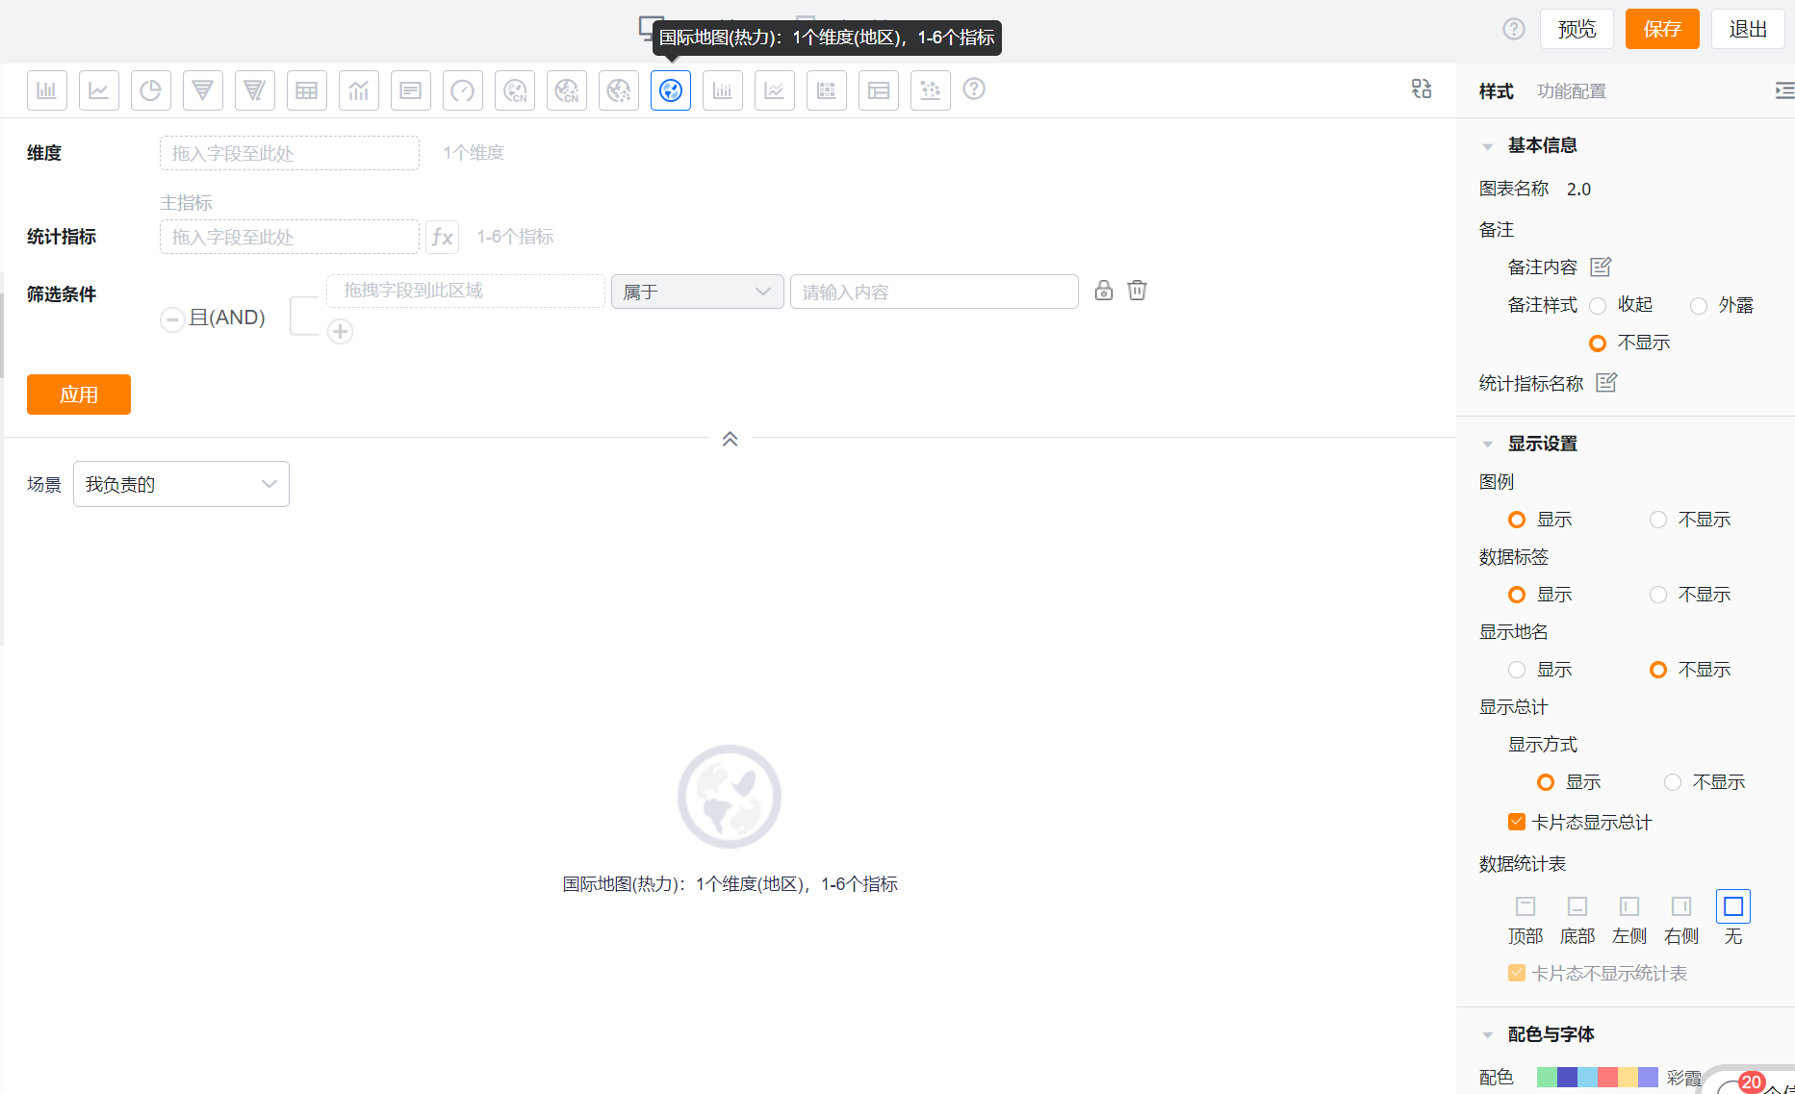Select the CN map icon beside gauge
The width and height of the screenshot is (1795, 1094).
coord(514,90)
